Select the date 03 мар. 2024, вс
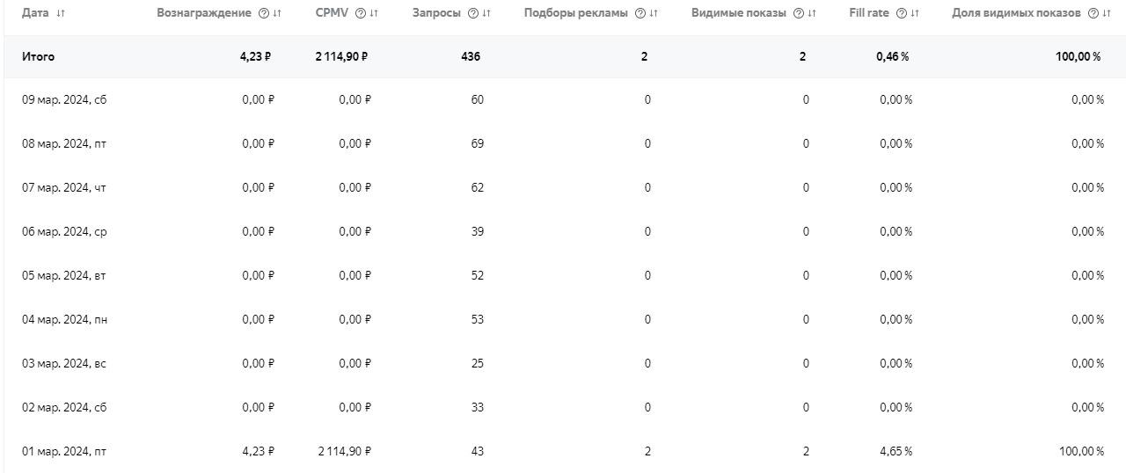This screenshot has width=1126, height=473. [x=64, y=364]
